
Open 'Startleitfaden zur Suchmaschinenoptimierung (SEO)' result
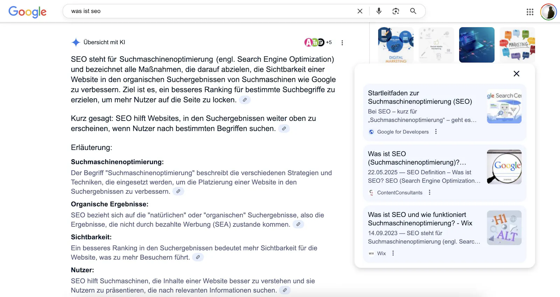point(420,97)
